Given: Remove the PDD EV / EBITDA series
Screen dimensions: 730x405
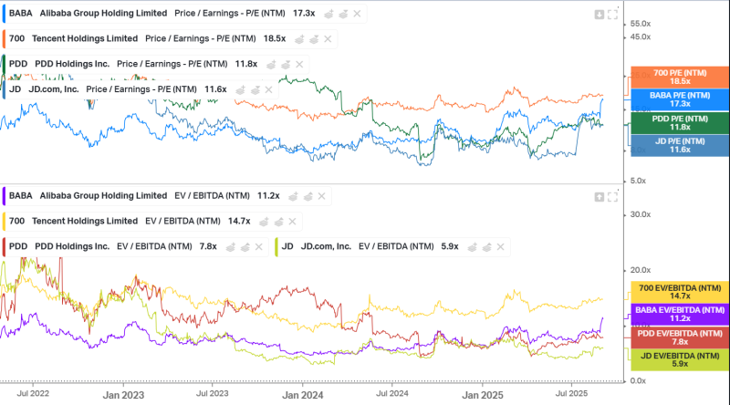Looking at the screenshot, I should pyautogui.click(x=259, y=246).
